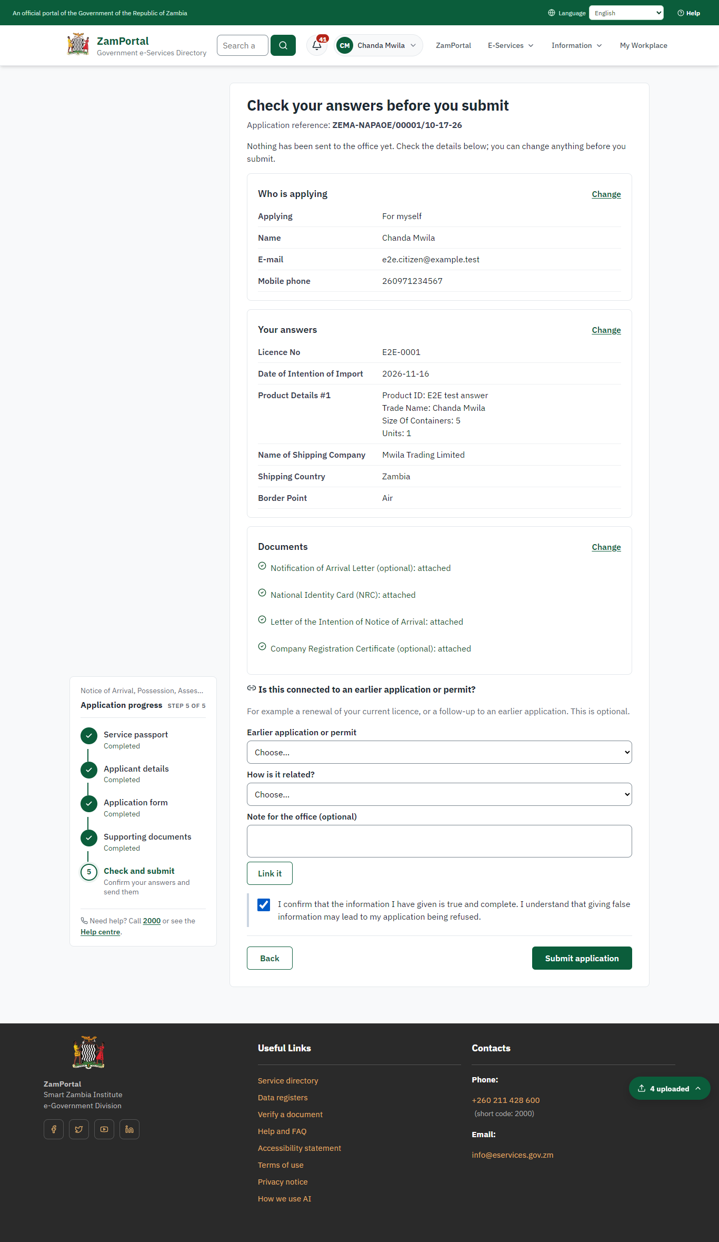Click the globe Language icon
The width and height of the screenshot is (719, 1242).
pyautogui.click(x=552, y=13)
